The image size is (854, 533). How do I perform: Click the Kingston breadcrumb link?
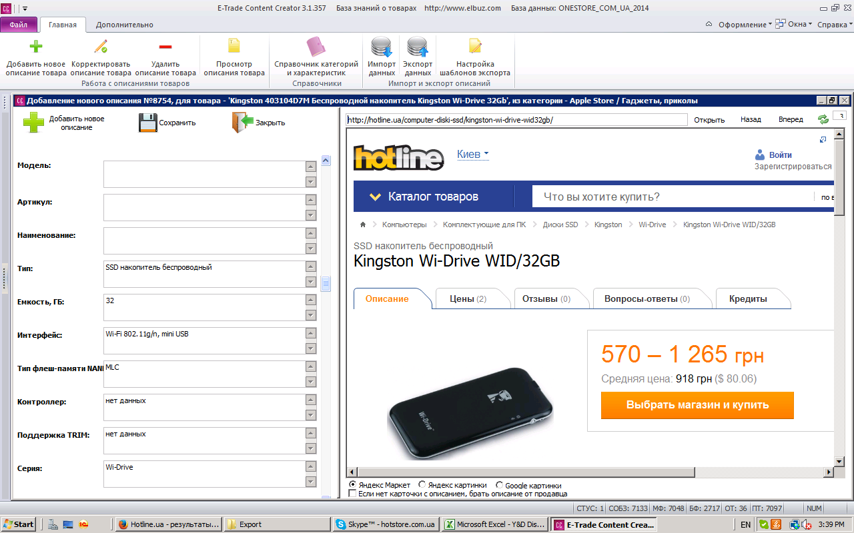[x=608, y=225]
